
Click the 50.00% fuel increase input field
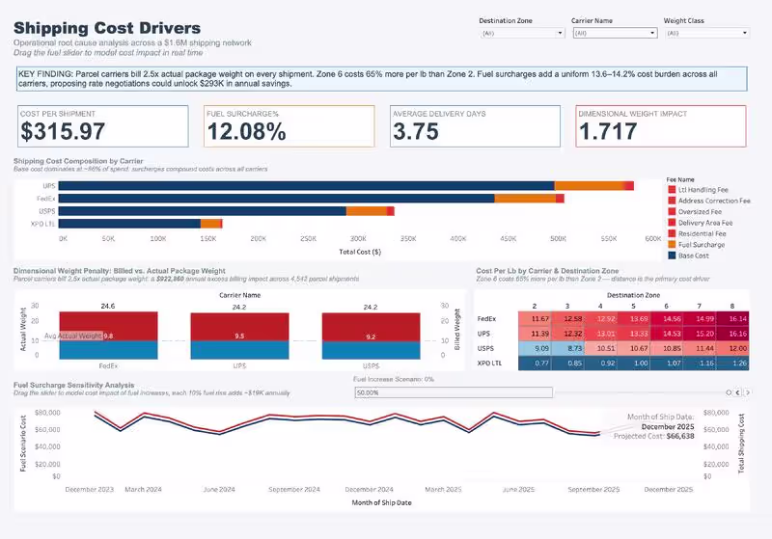pos(454,392)
